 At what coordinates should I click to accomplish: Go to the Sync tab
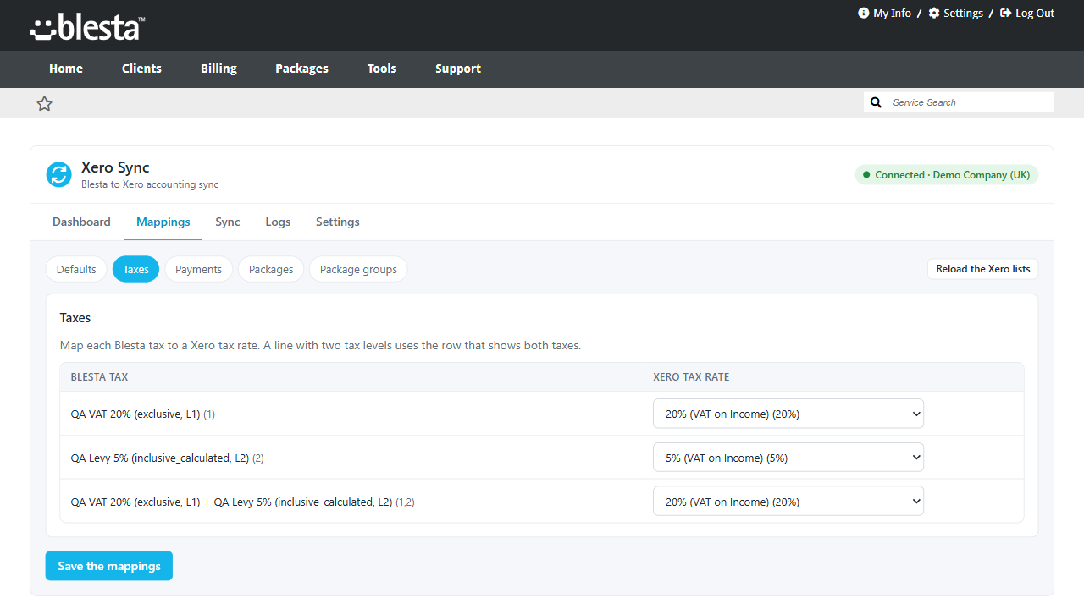pos(228,222)
